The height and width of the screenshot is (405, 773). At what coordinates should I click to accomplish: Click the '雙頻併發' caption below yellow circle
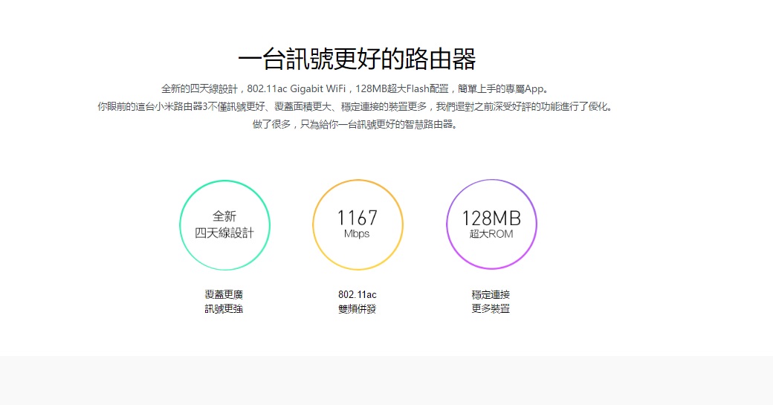[x=358, y=308]
